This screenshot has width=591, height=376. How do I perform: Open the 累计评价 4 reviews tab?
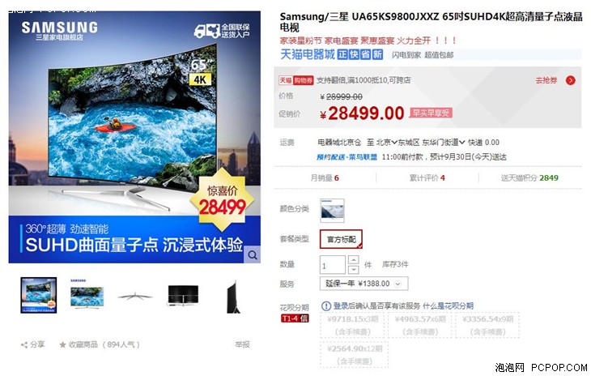427,178
